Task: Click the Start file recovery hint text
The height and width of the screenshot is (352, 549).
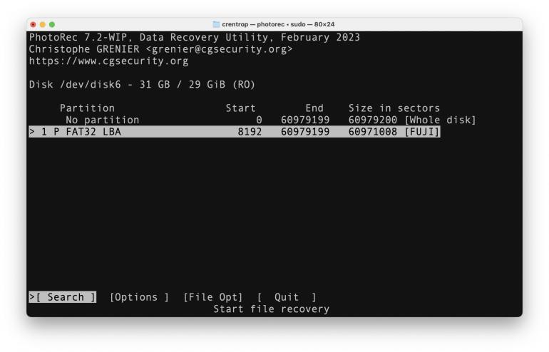Action: click(x=271, y=309)
